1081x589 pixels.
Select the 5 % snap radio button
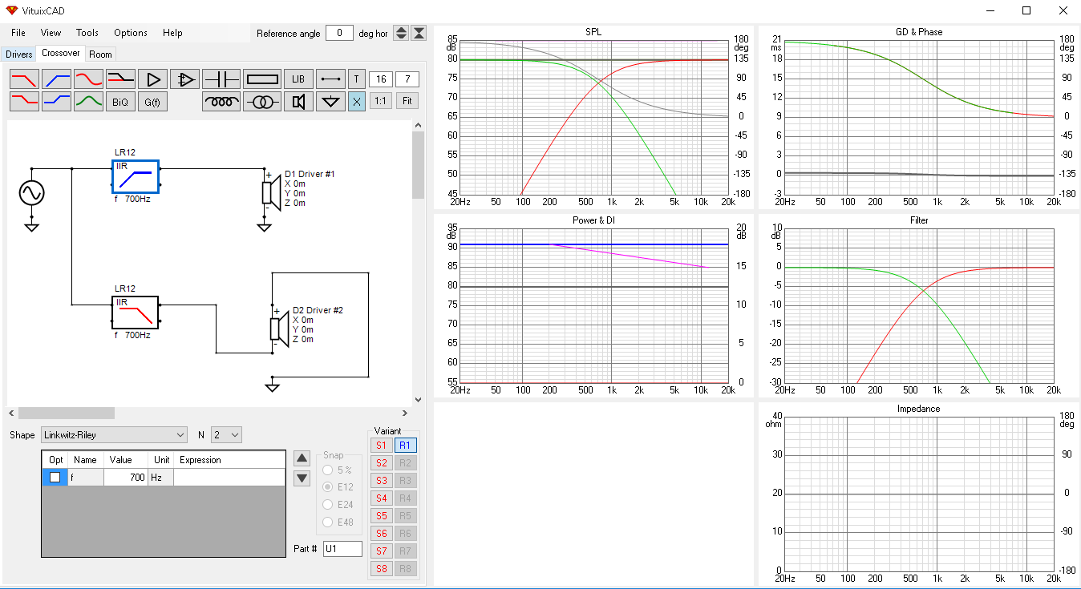point(327,470)
